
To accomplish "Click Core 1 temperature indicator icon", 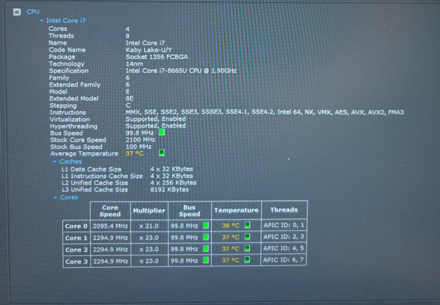I will click(247, 237).
